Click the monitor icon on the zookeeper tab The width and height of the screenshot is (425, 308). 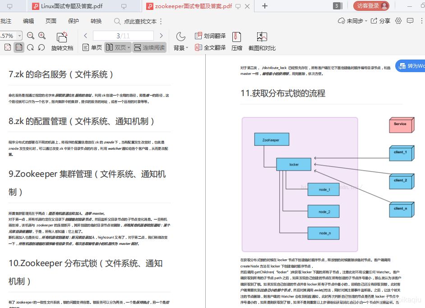click(238, 6)
